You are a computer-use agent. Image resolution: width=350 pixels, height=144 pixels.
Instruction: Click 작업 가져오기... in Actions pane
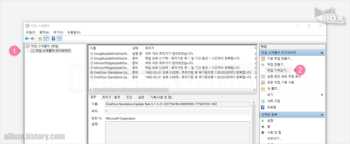(278, 71)
